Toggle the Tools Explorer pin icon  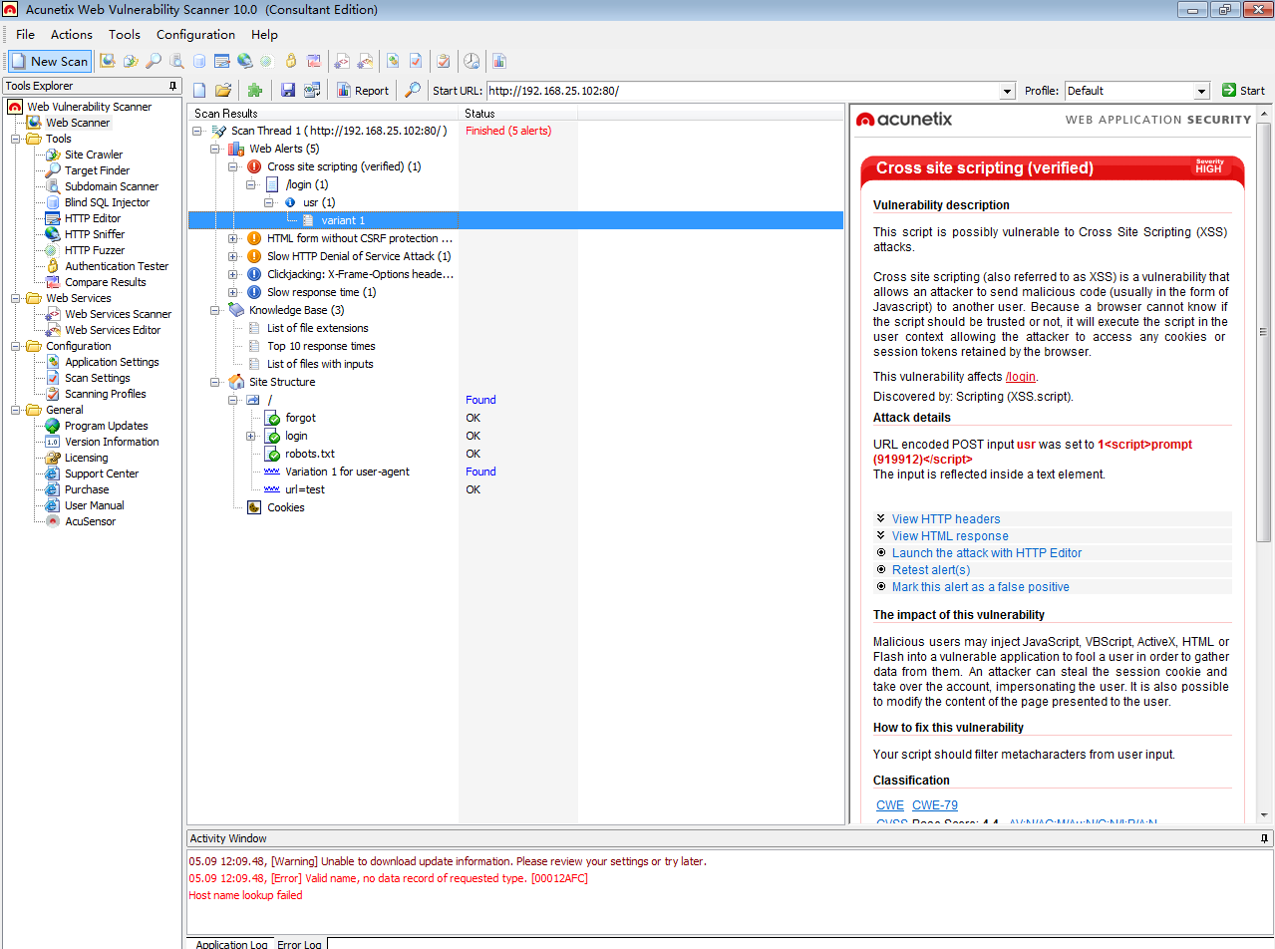[x=173, y=86]
